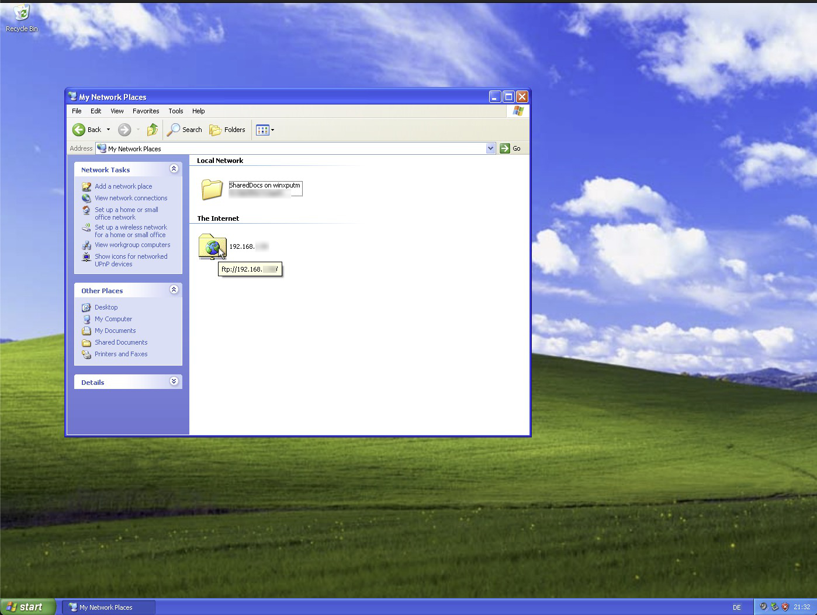Click Add a network place link
This screenshot has height=615, width=817.
pyautogui.click(x=123, y=186)
